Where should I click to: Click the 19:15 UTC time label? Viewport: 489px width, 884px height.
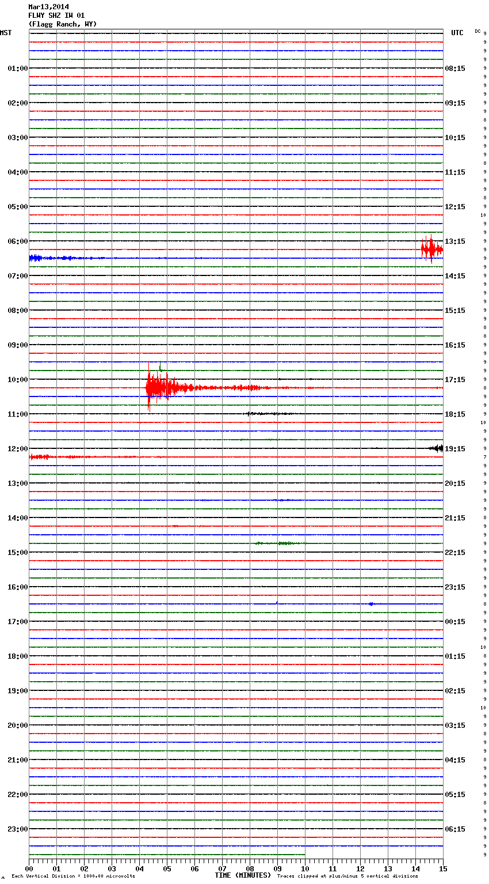point(455,449)
